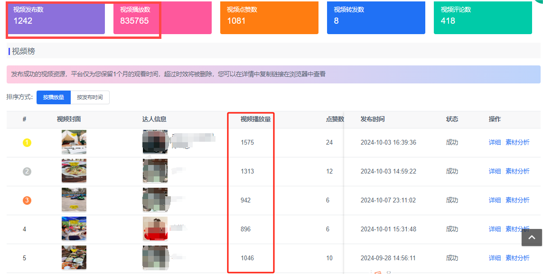543x274 pixels.
Task: Click the 视频播放量 column header
Action: [255, 119]
